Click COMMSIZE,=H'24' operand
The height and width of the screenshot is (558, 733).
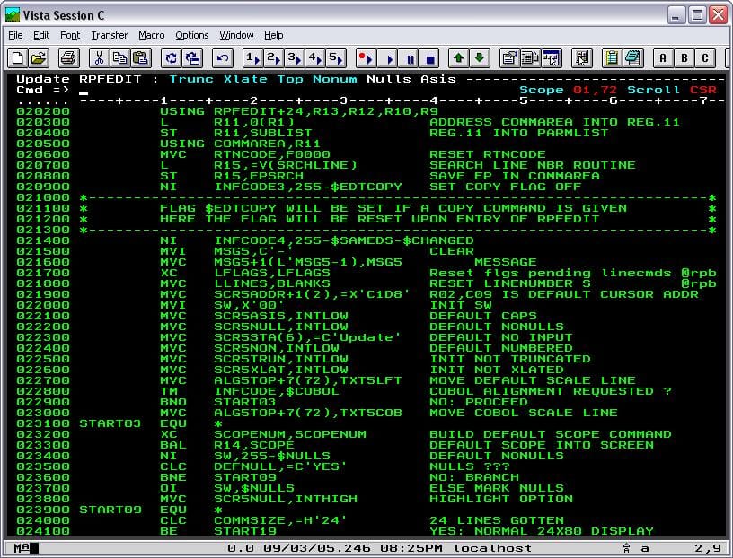pyautogui.click(x=280, y=520)
